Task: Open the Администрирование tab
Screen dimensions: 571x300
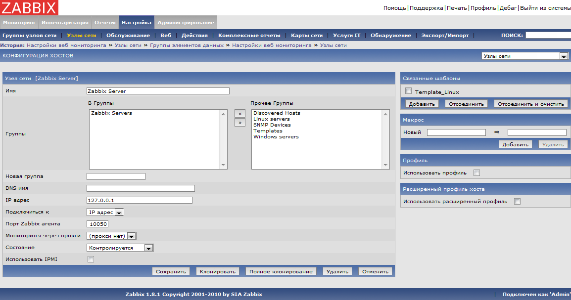Action: click(x=186, y=23)
